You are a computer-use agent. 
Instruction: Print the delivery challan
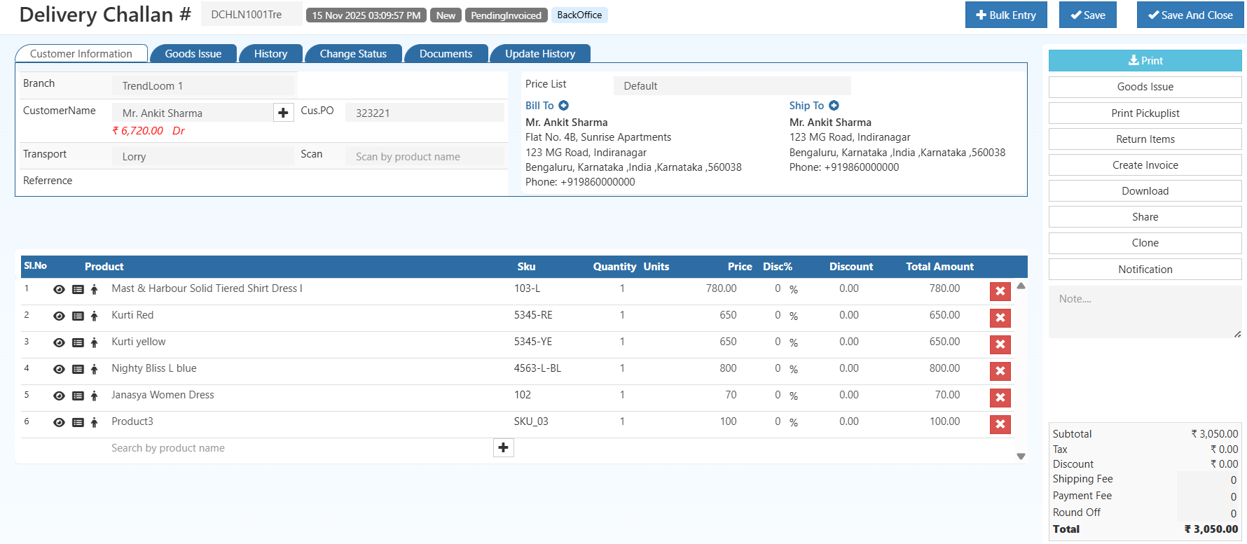(1145, 61)
